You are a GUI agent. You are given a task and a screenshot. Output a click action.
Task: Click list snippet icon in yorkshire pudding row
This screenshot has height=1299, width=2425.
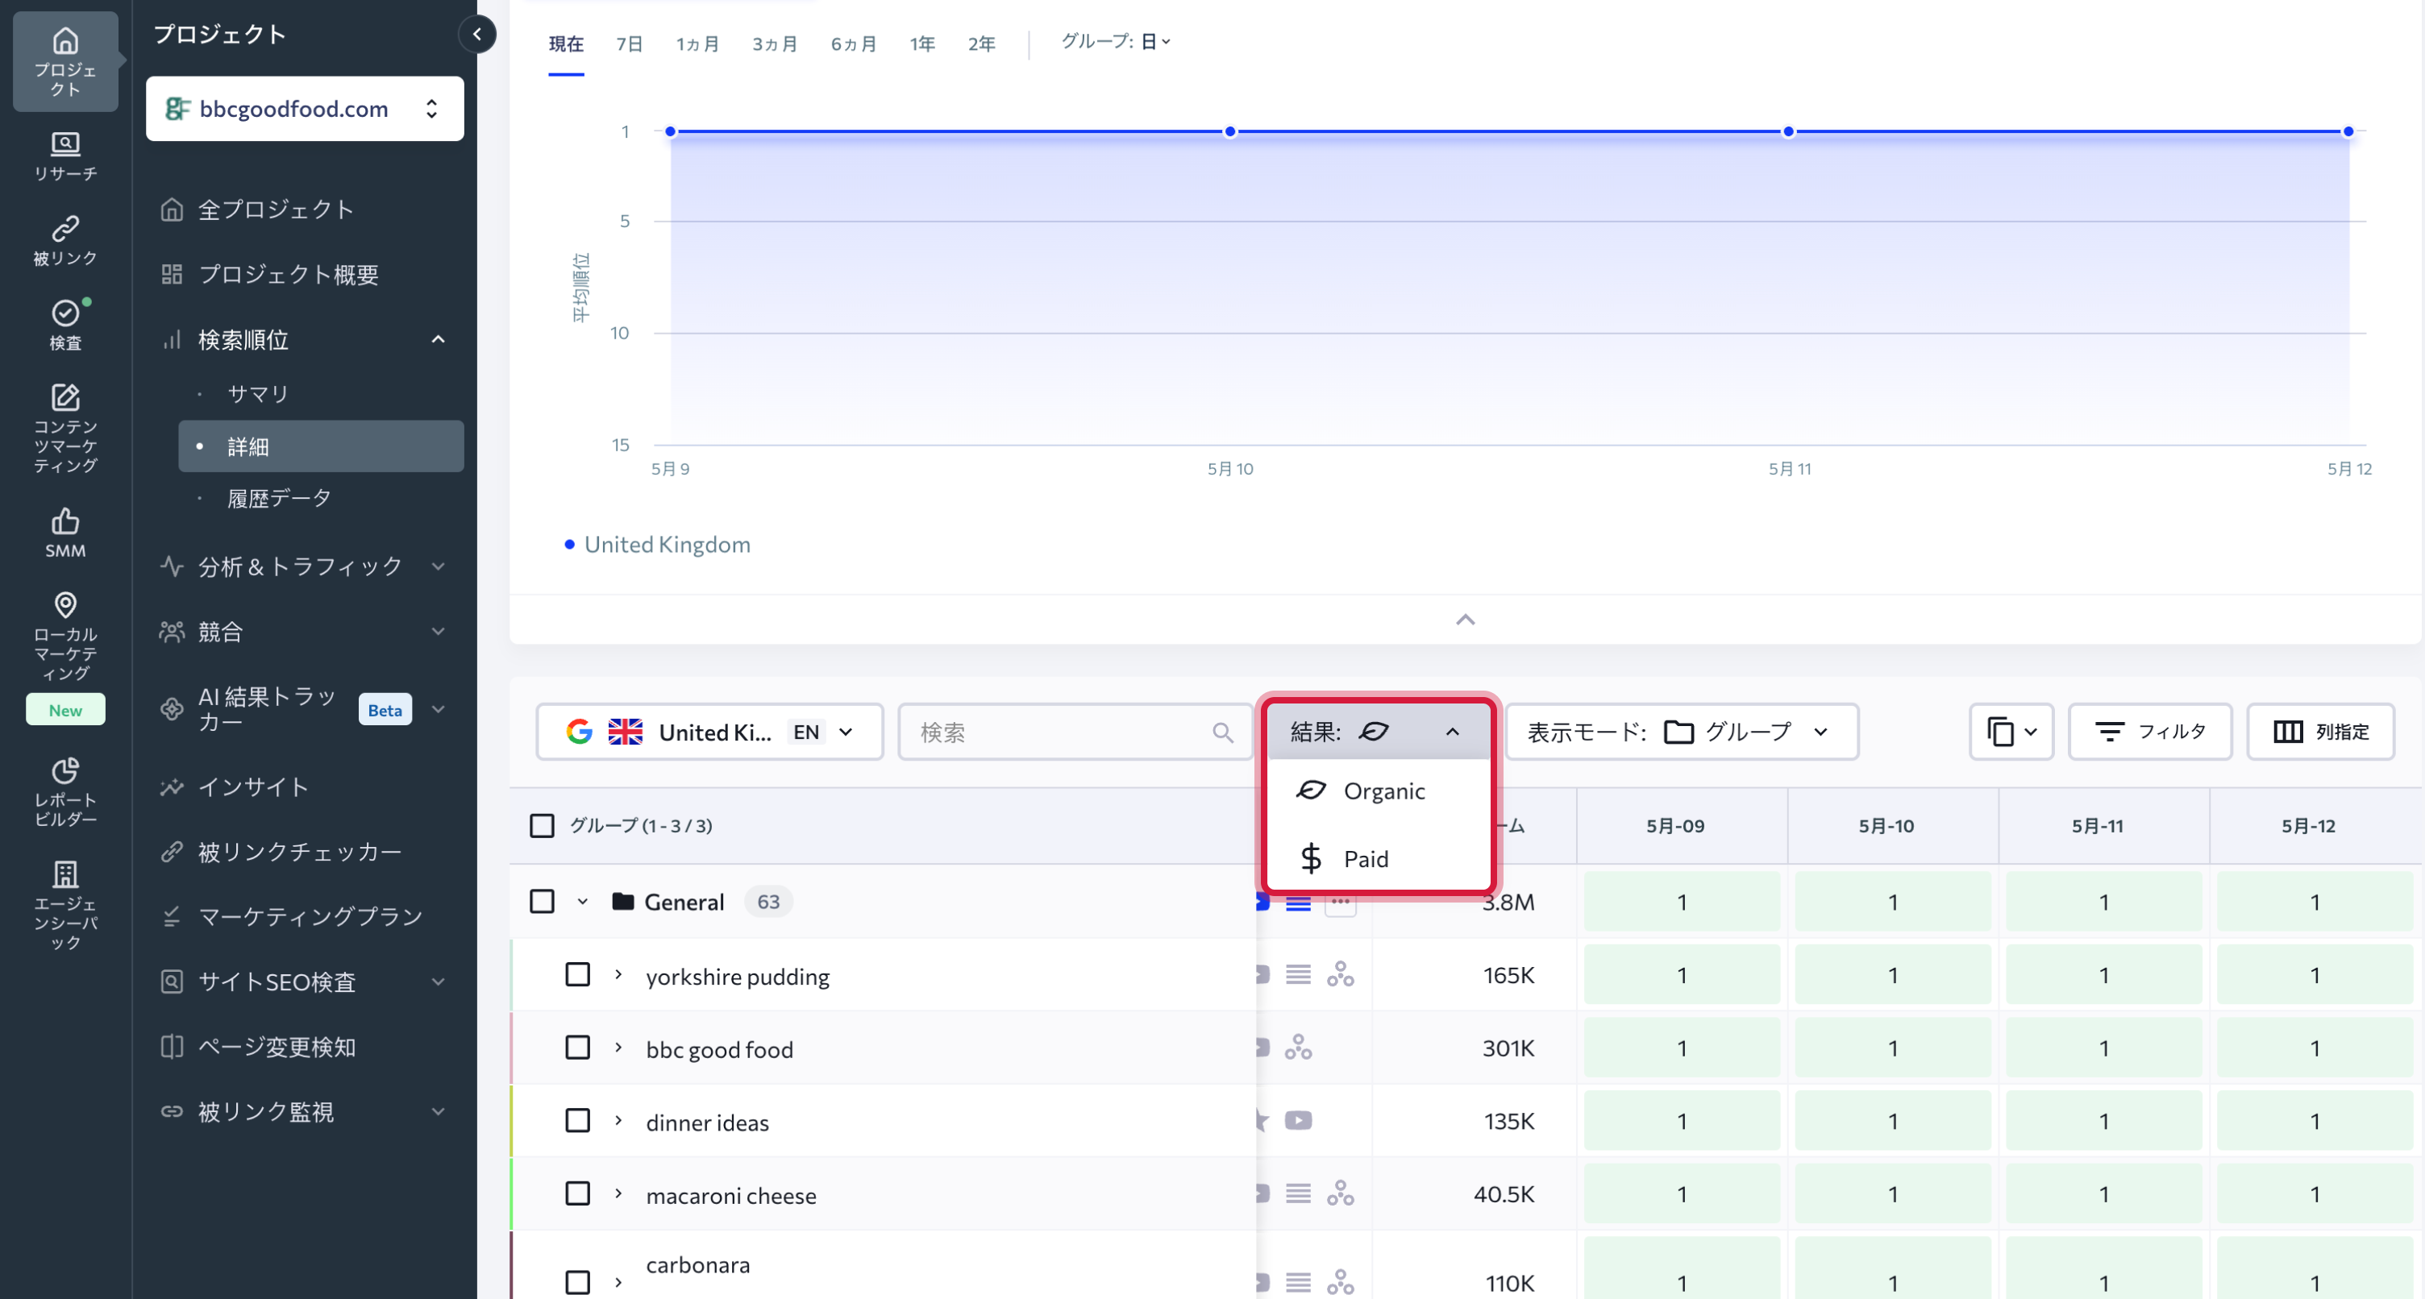1298,975
